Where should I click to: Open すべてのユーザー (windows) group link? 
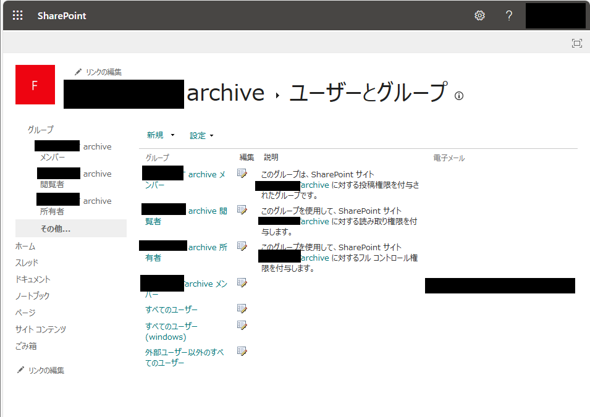coord(171,331)
